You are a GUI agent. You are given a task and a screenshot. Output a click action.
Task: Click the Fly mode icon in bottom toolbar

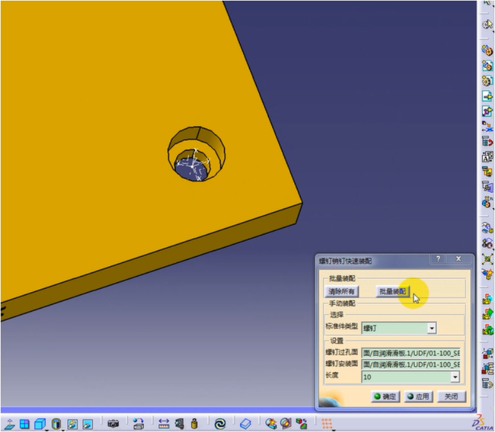point(10,424)
